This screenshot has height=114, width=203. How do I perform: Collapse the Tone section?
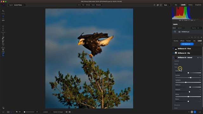pos(176,67)
